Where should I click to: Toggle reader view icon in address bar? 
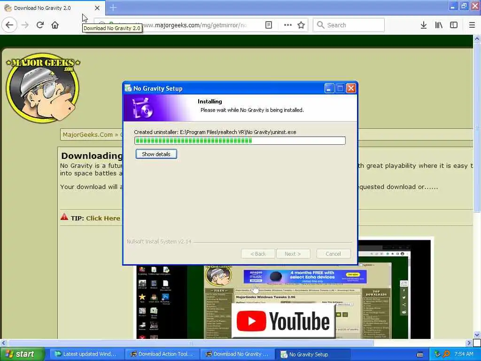click(268, 25)
